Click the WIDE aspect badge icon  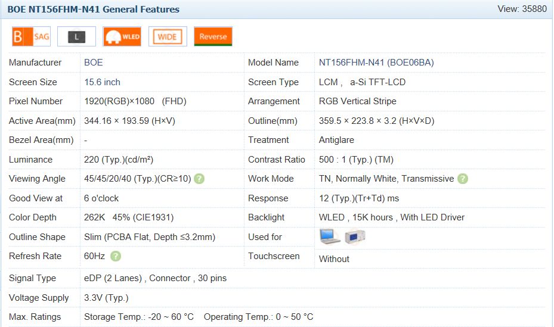[168, 36]
